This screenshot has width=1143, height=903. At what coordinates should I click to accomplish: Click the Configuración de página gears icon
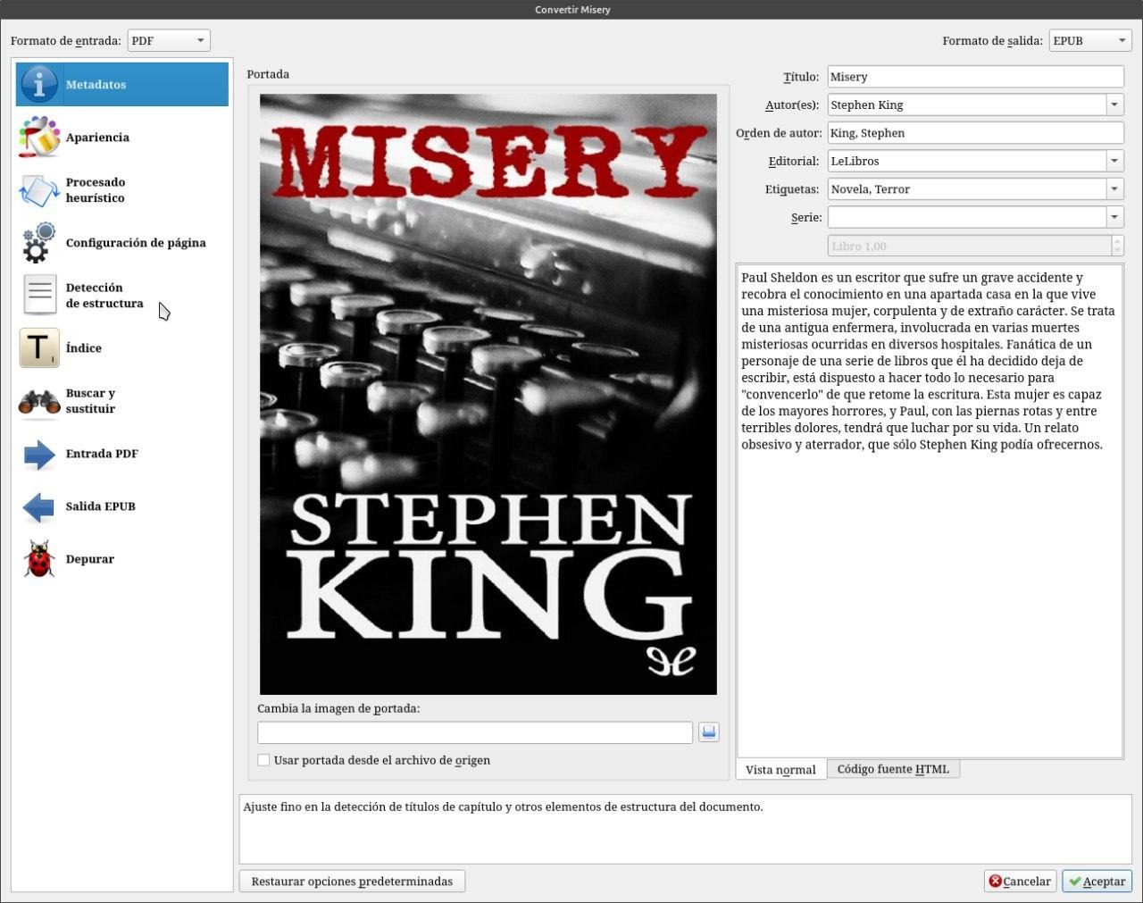[x=38, y=243]
